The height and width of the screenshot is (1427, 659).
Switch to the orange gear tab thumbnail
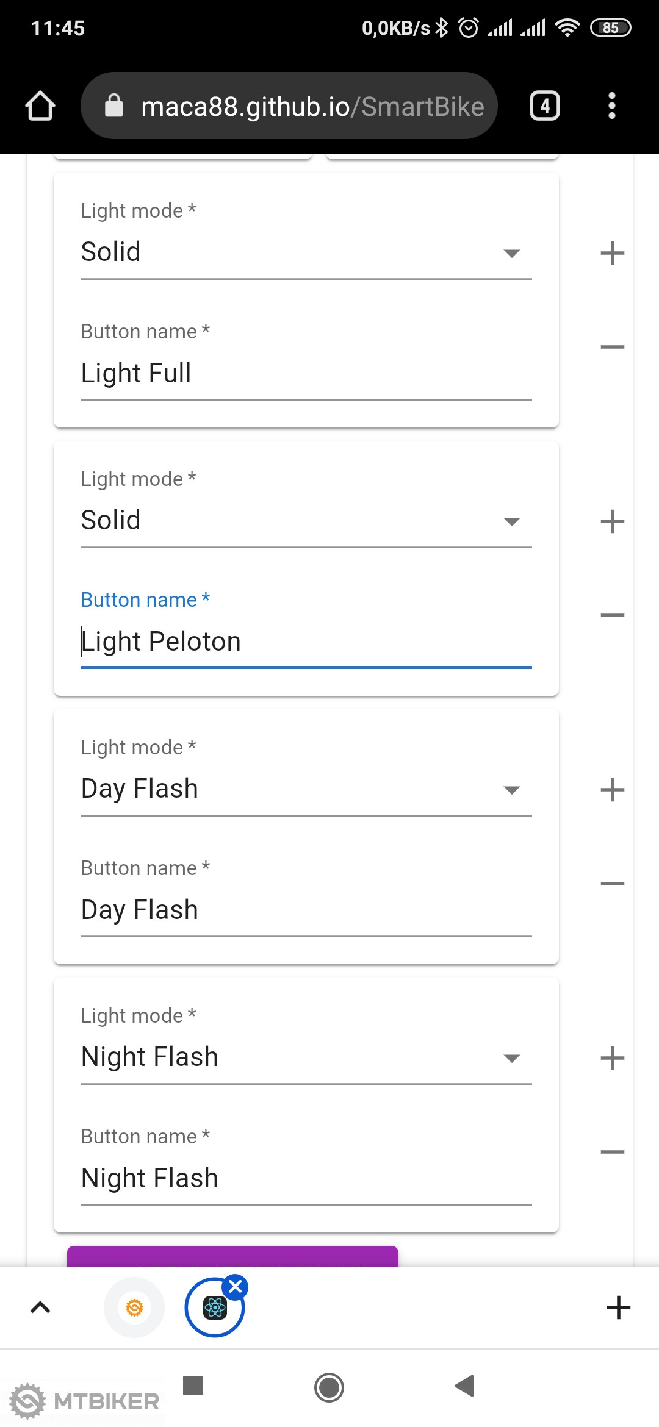point(134,1307)
